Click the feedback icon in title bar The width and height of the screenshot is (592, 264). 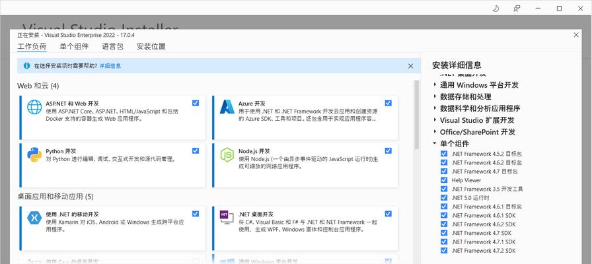click(517, 9)
